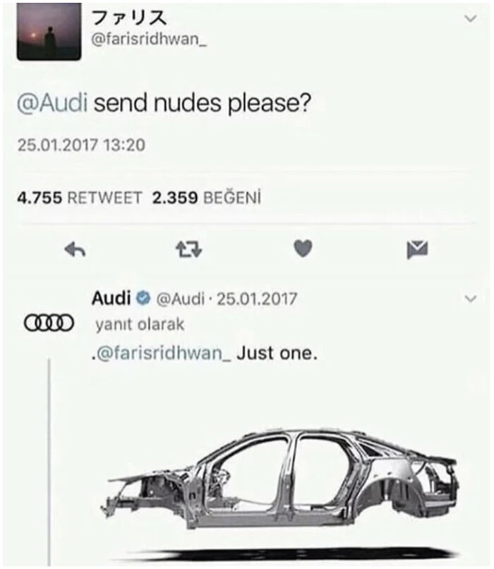Retweet the send nudes tweet
This screenshot has width=494, height=569.
(x=188, y=250)
